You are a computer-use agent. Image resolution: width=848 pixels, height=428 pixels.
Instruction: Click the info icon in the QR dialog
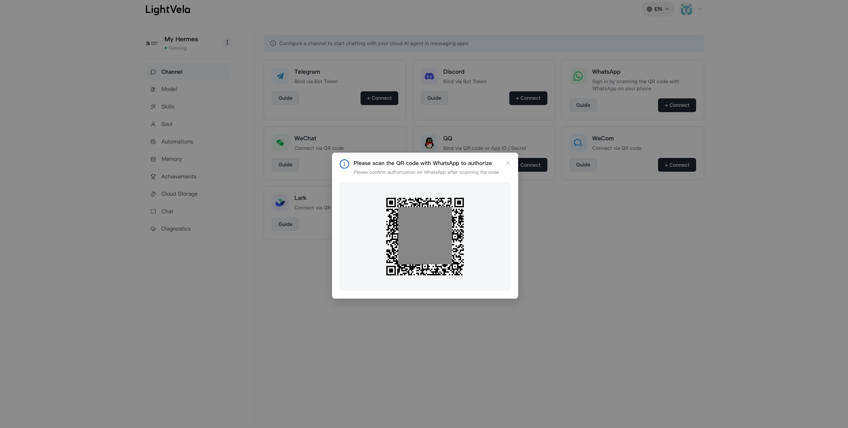tap(344, 164)
